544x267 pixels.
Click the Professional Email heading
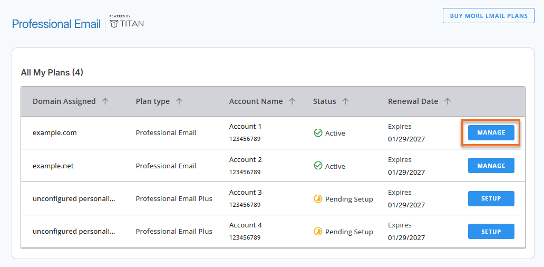pos(56,24)
